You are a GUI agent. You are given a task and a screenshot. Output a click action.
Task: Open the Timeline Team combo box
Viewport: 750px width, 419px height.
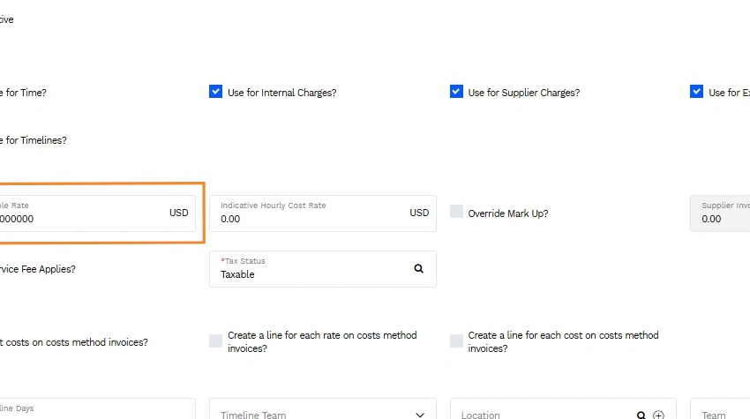323,409
